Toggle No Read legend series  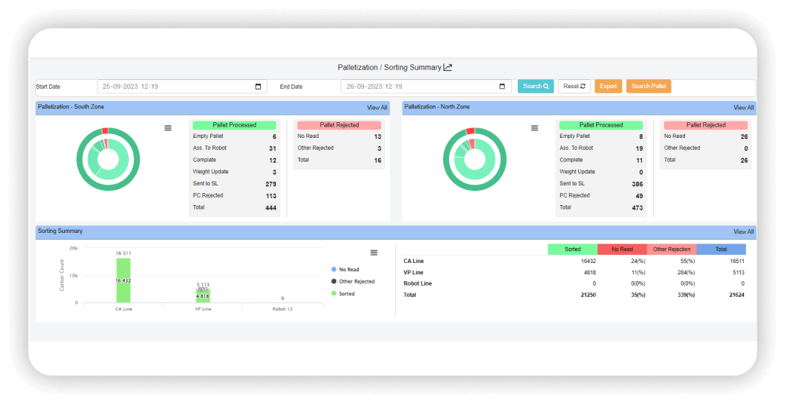pyautogui.click(x=348, y=269)
